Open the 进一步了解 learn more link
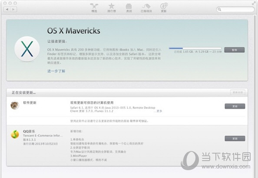 click(x=56, y=71)
